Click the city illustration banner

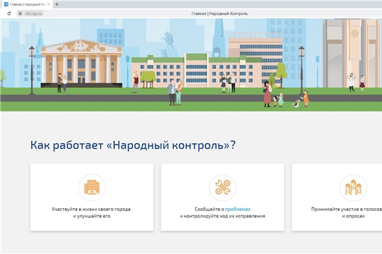pyautogui.click(x=191, y=65)
